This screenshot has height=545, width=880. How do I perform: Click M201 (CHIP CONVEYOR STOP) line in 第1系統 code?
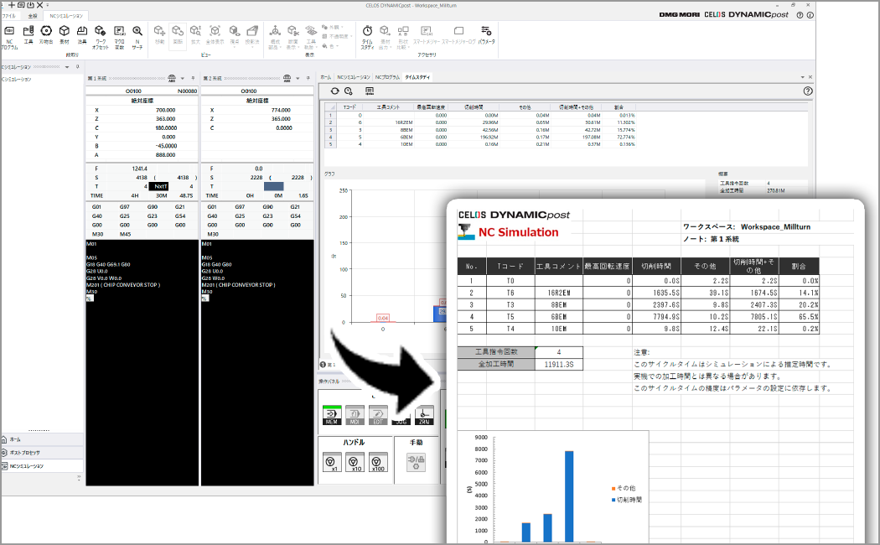coord(123,285)
